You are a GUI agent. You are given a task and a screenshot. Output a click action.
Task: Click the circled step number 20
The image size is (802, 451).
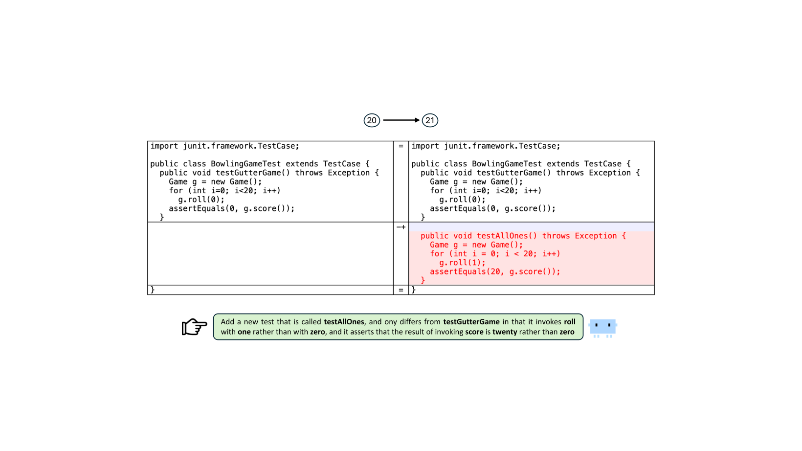click(x=372, y=120)
